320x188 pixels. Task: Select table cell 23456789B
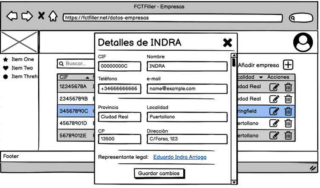point(73,99)
